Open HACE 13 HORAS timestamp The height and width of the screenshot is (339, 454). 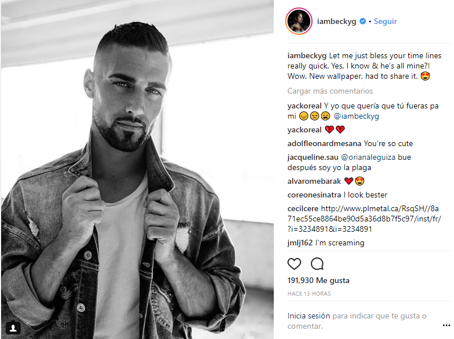[309, 293]
